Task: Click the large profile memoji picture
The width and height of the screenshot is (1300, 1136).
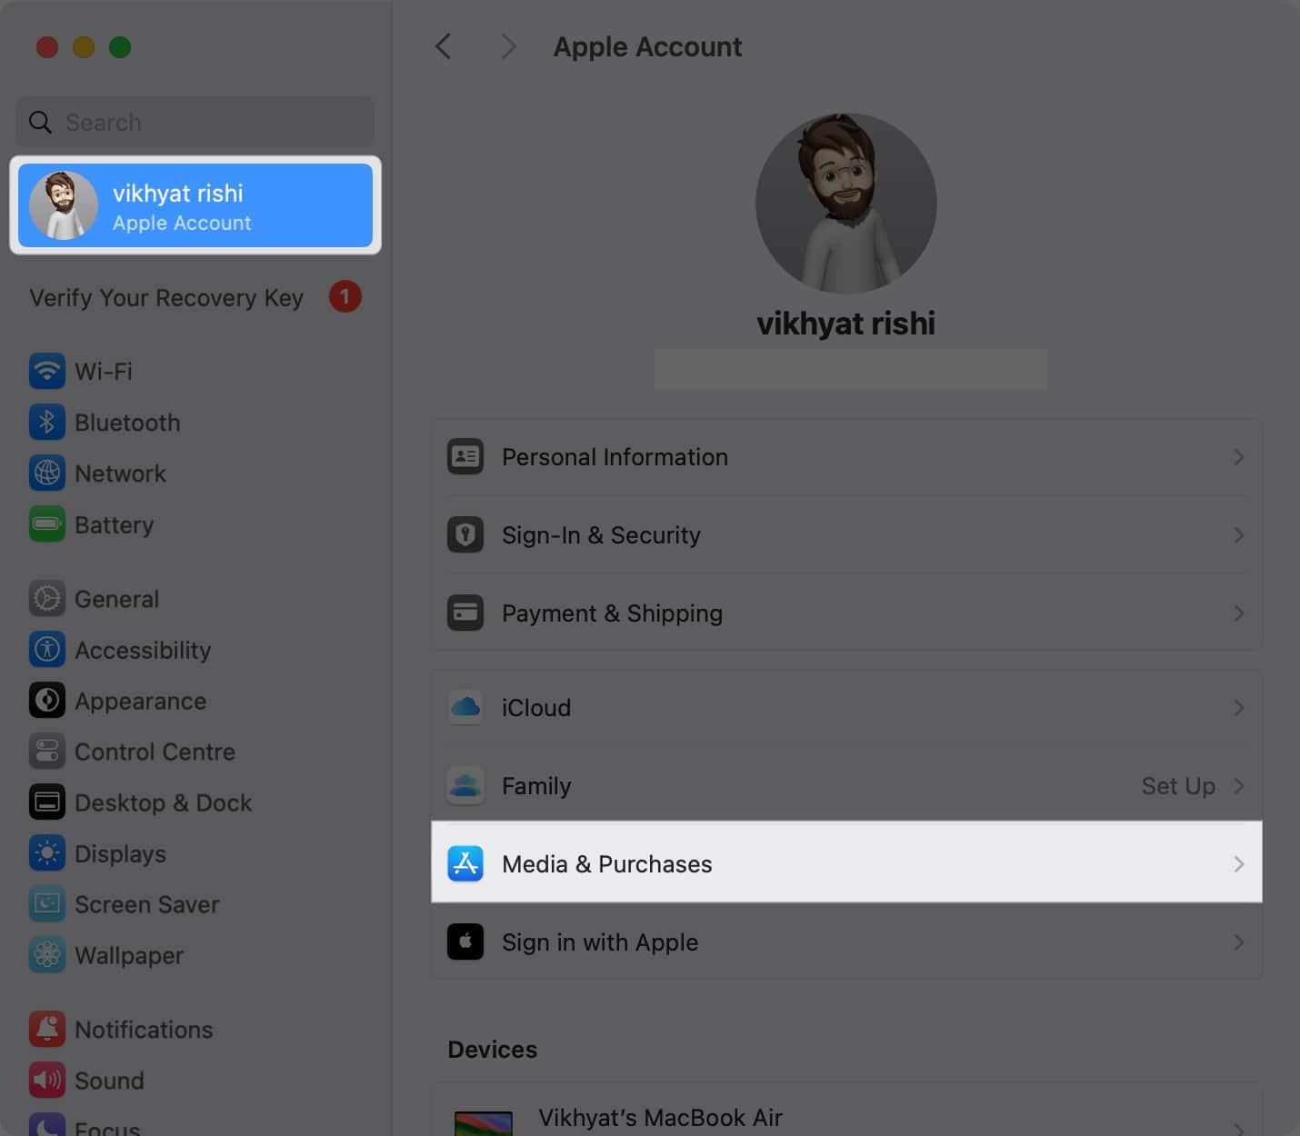Action: point(846,204)
